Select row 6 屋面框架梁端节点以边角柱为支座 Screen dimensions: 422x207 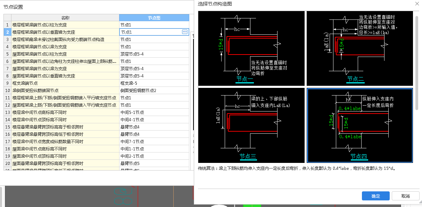(65, 61)
